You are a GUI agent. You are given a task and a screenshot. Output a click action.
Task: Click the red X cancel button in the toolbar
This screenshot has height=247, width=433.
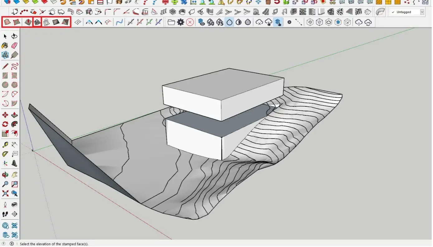pyautogui.click(x=190, y=22)
